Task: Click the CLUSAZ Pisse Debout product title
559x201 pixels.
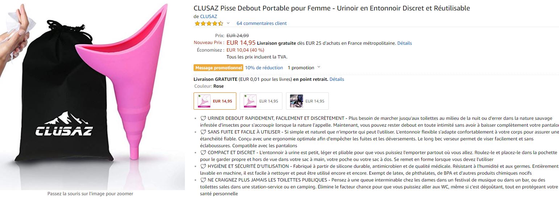Action: [331, 8]
